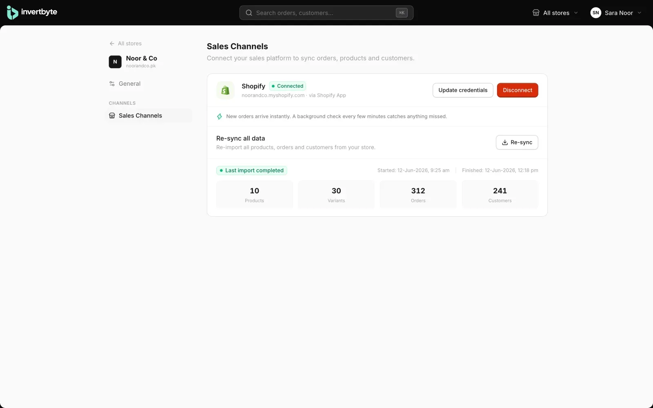This screenshot has width=653, height=408.
Task: Click the Started 12-Jun-2026 timestamp
Action: click(x=413, y=171)
